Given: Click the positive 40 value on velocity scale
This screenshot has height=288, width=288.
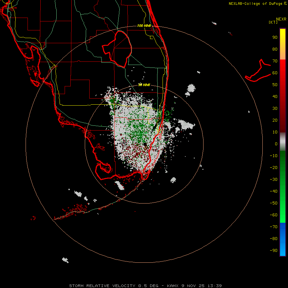Looking at the screenshot, I should pos(275,97).
